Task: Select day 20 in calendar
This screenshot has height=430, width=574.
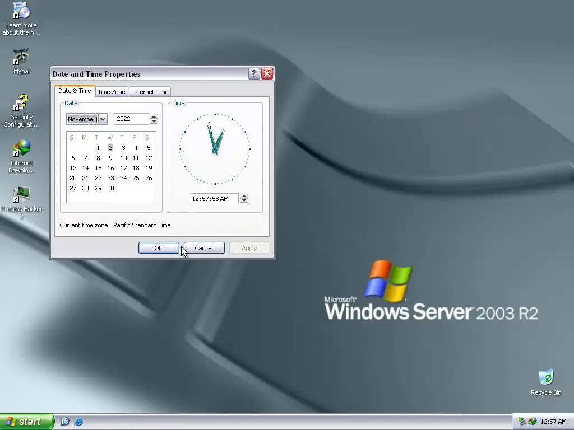Action: pyautogui.click(x=73, y=178)
